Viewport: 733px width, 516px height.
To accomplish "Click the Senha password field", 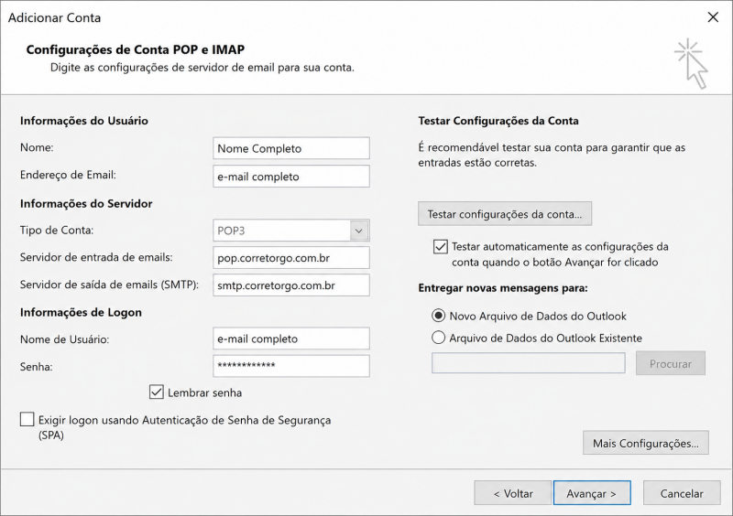I will click(x=290, y=366).
